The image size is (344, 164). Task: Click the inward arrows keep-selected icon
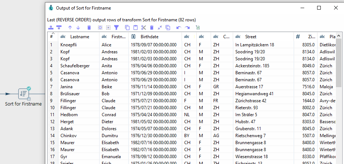160,28
